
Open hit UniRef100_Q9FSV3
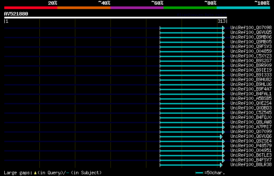coord(251,47)
